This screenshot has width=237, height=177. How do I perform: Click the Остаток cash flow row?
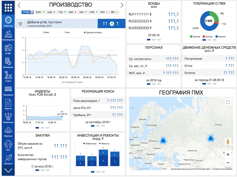pyautogui.click(x=209, y=73)
